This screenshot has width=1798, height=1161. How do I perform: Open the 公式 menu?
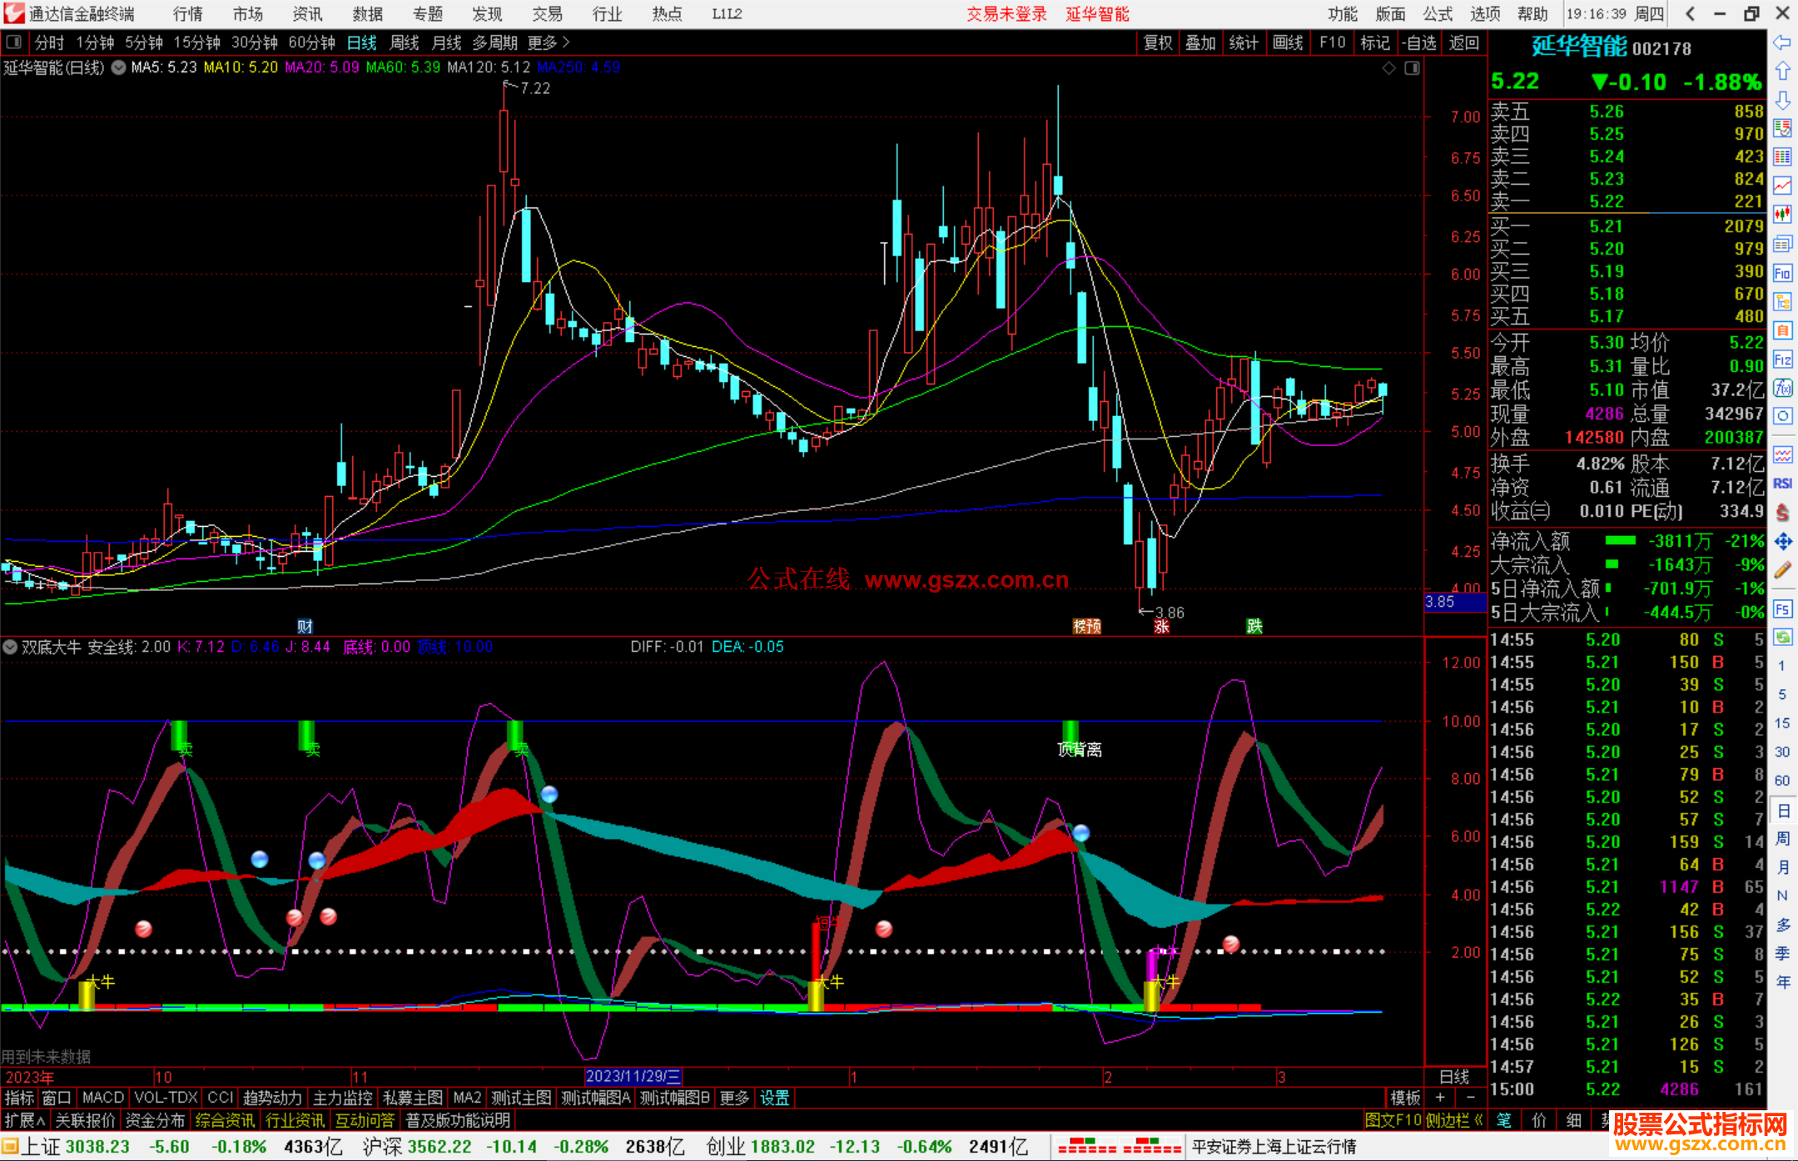click(x=1438, y=14)
